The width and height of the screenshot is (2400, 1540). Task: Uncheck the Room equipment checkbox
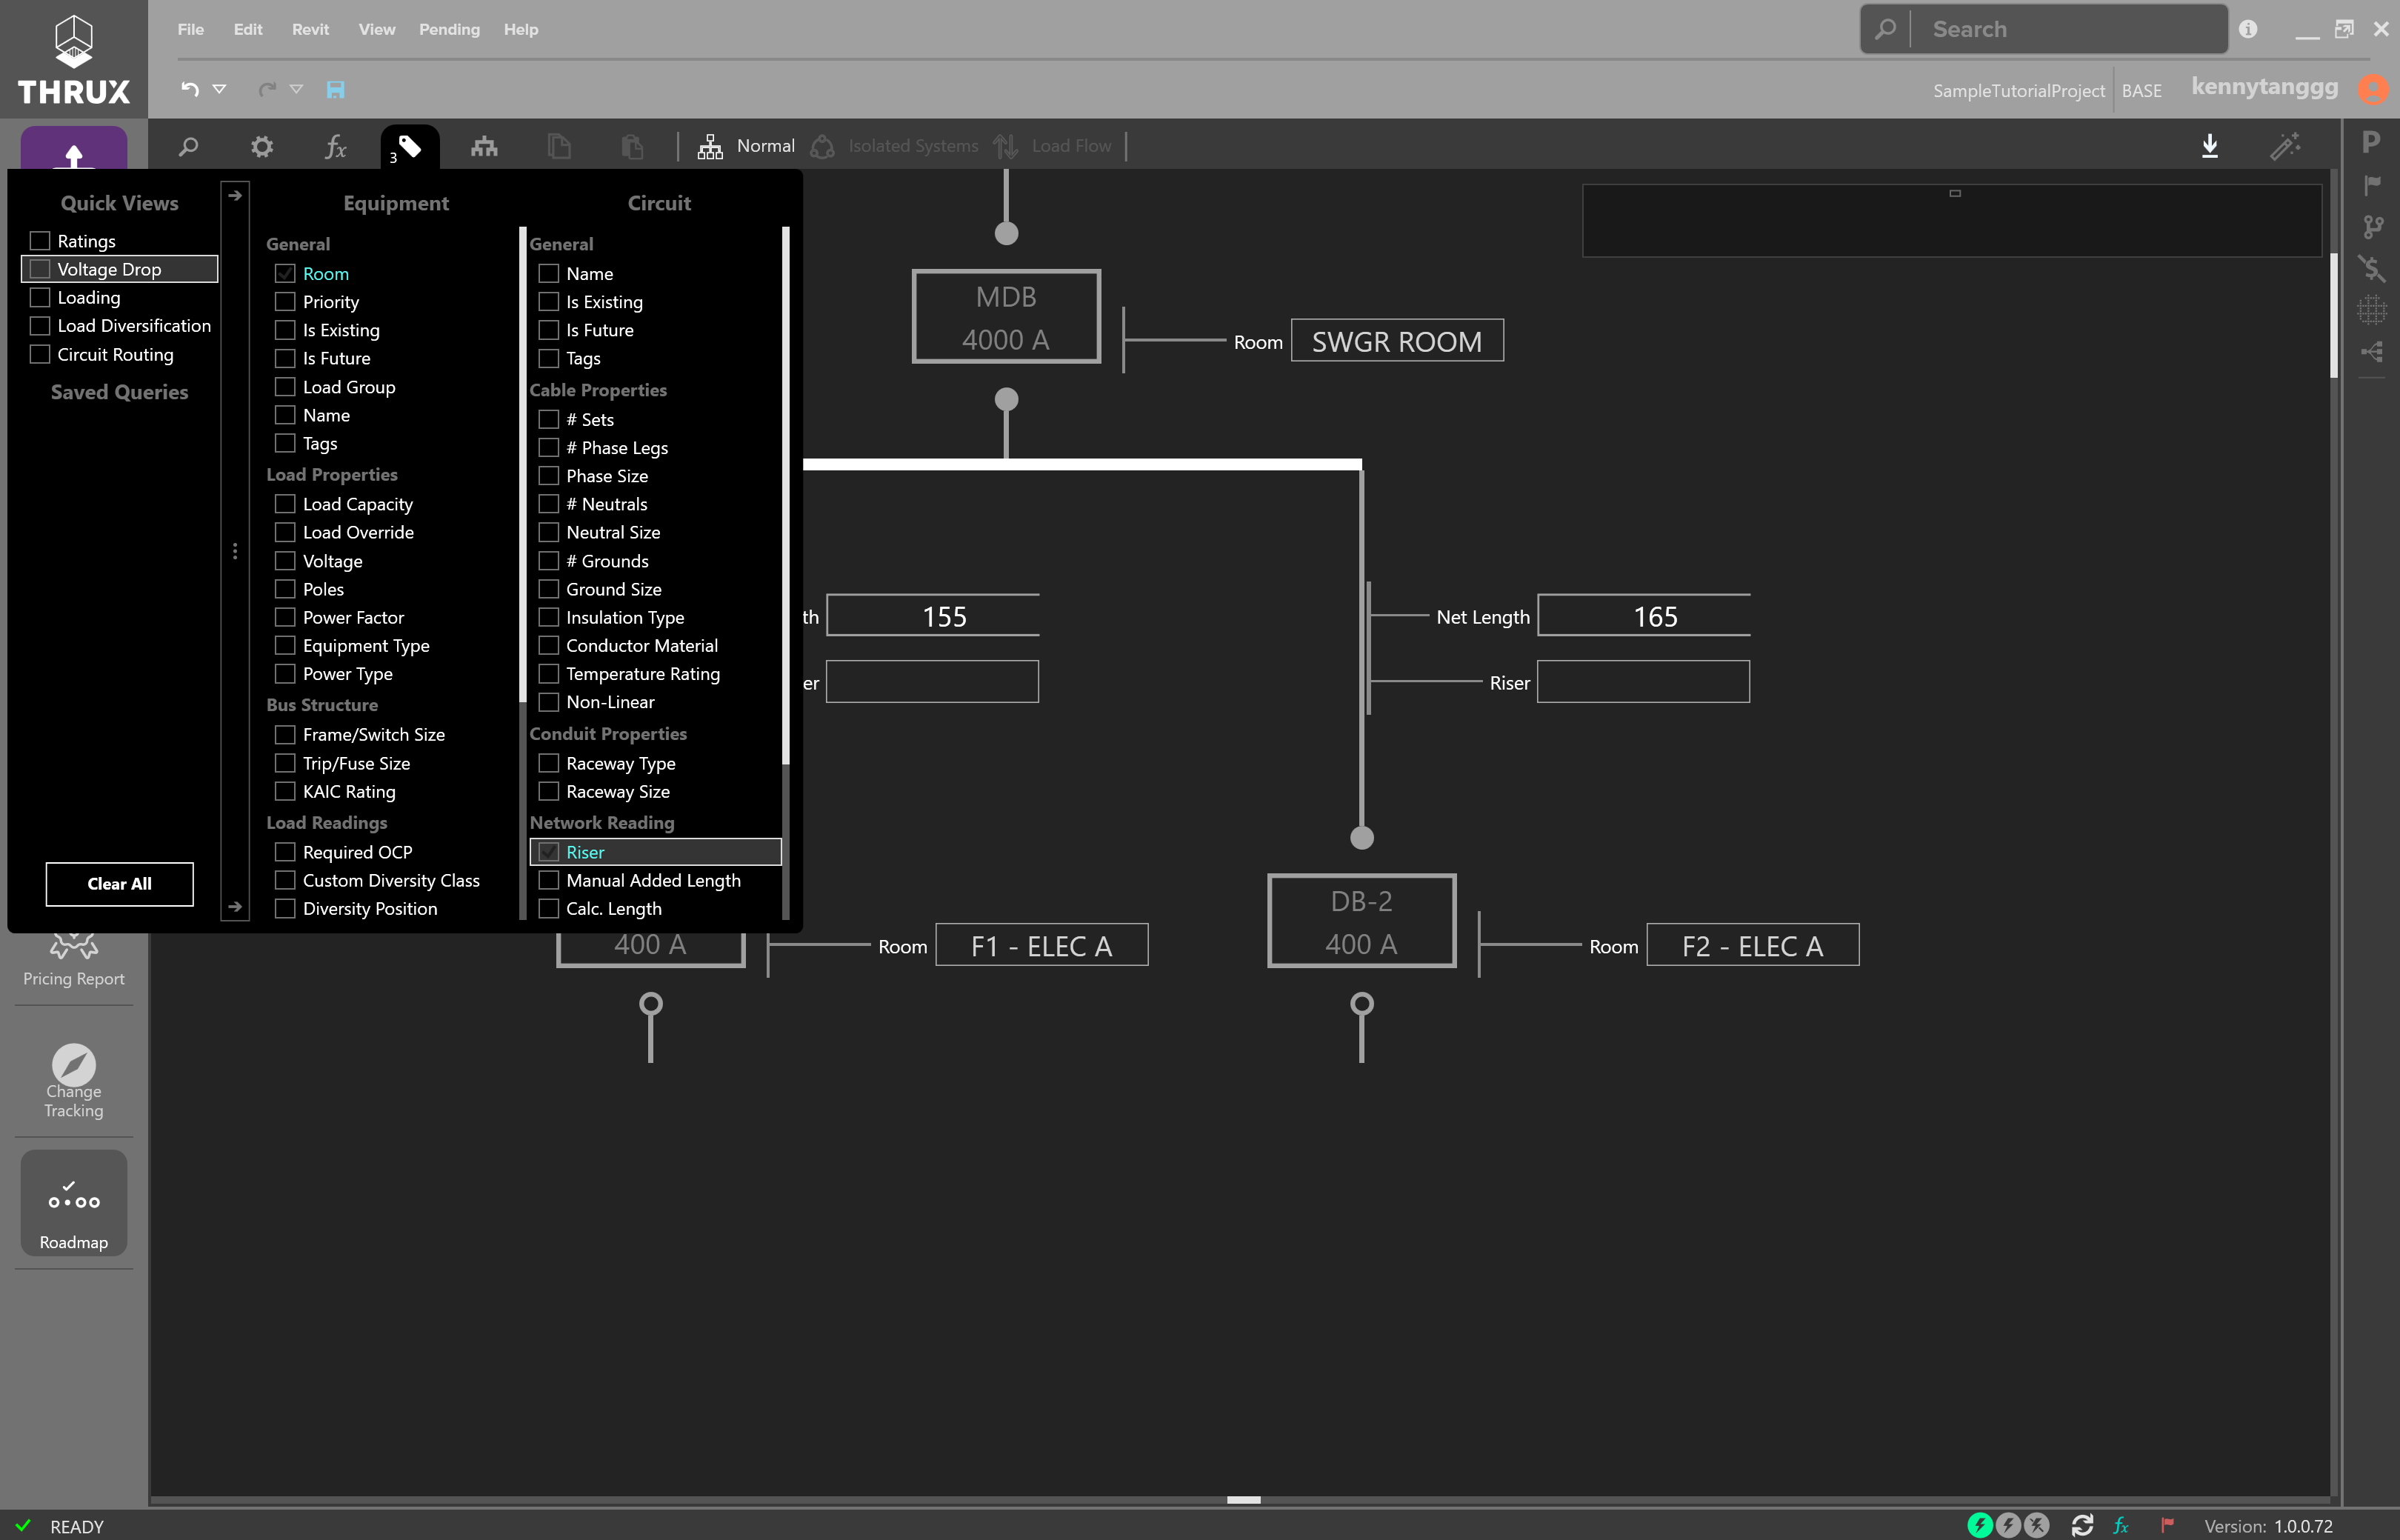pyautogui.click(x=285, y=273)
